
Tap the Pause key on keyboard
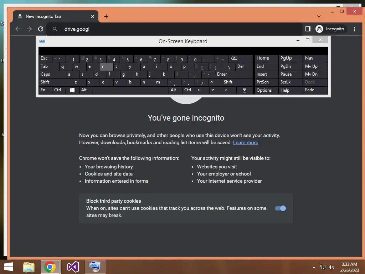[x=290, y=74]
